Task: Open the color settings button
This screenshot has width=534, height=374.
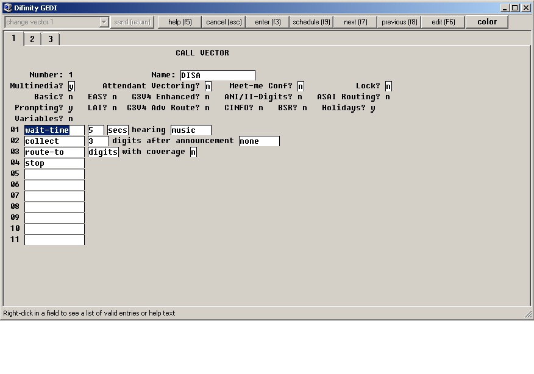Action: point(487,22)
